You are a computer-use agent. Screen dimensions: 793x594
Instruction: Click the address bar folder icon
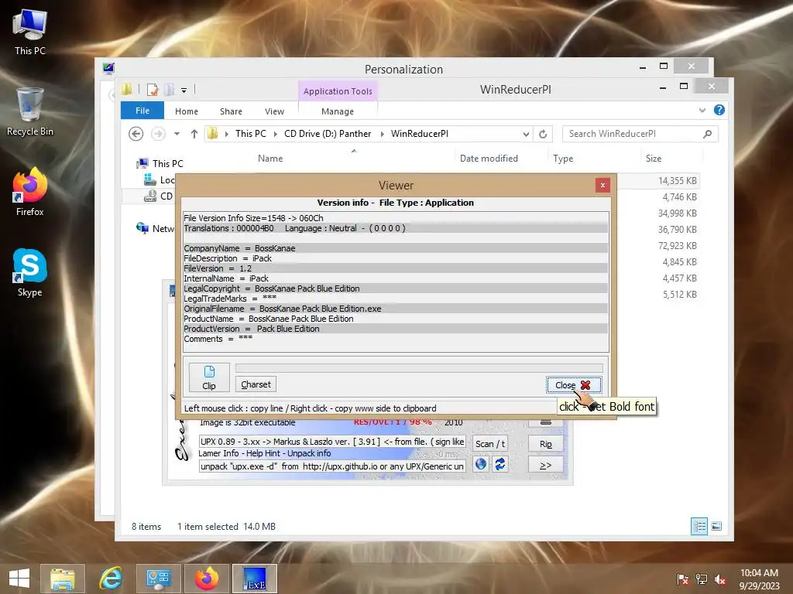212,133
